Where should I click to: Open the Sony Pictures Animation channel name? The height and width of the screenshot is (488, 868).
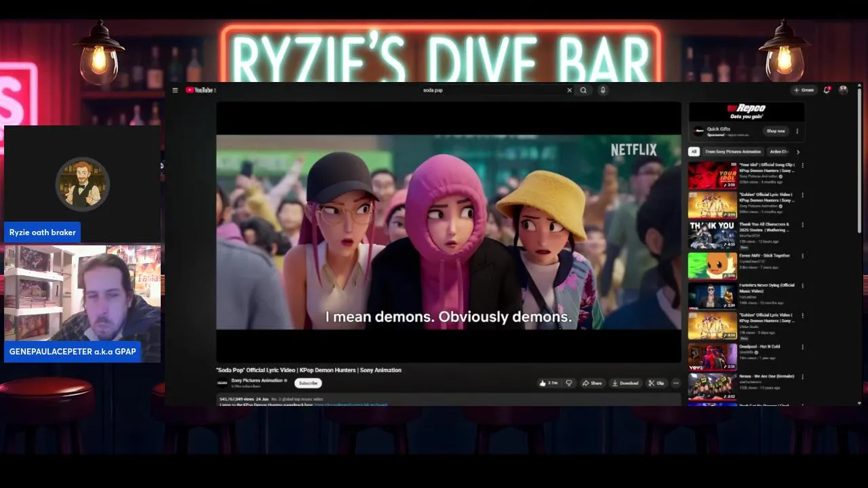[x=258, y=381]
